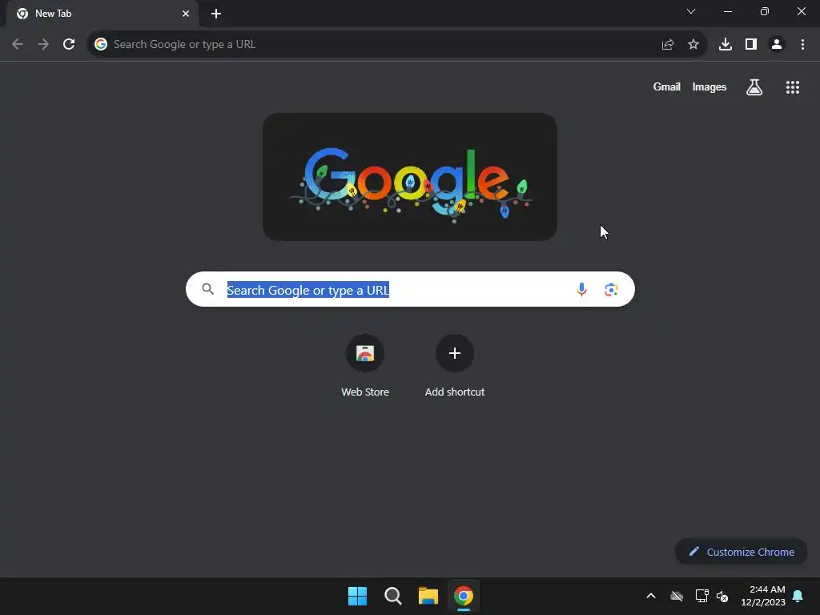Open Chrome three-dot menu
This screenshot has height=615, width=820.
[x=802, y=45]
